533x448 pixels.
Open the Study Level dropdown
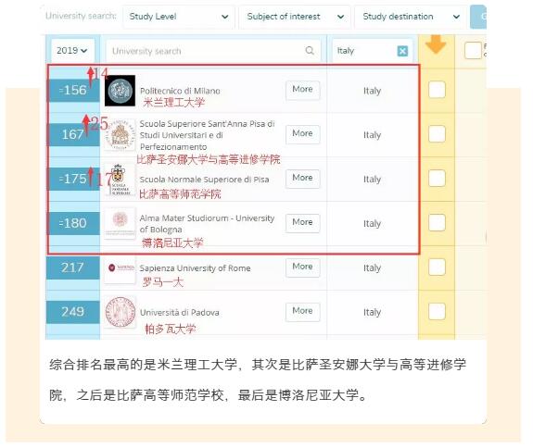pos(179,17)
